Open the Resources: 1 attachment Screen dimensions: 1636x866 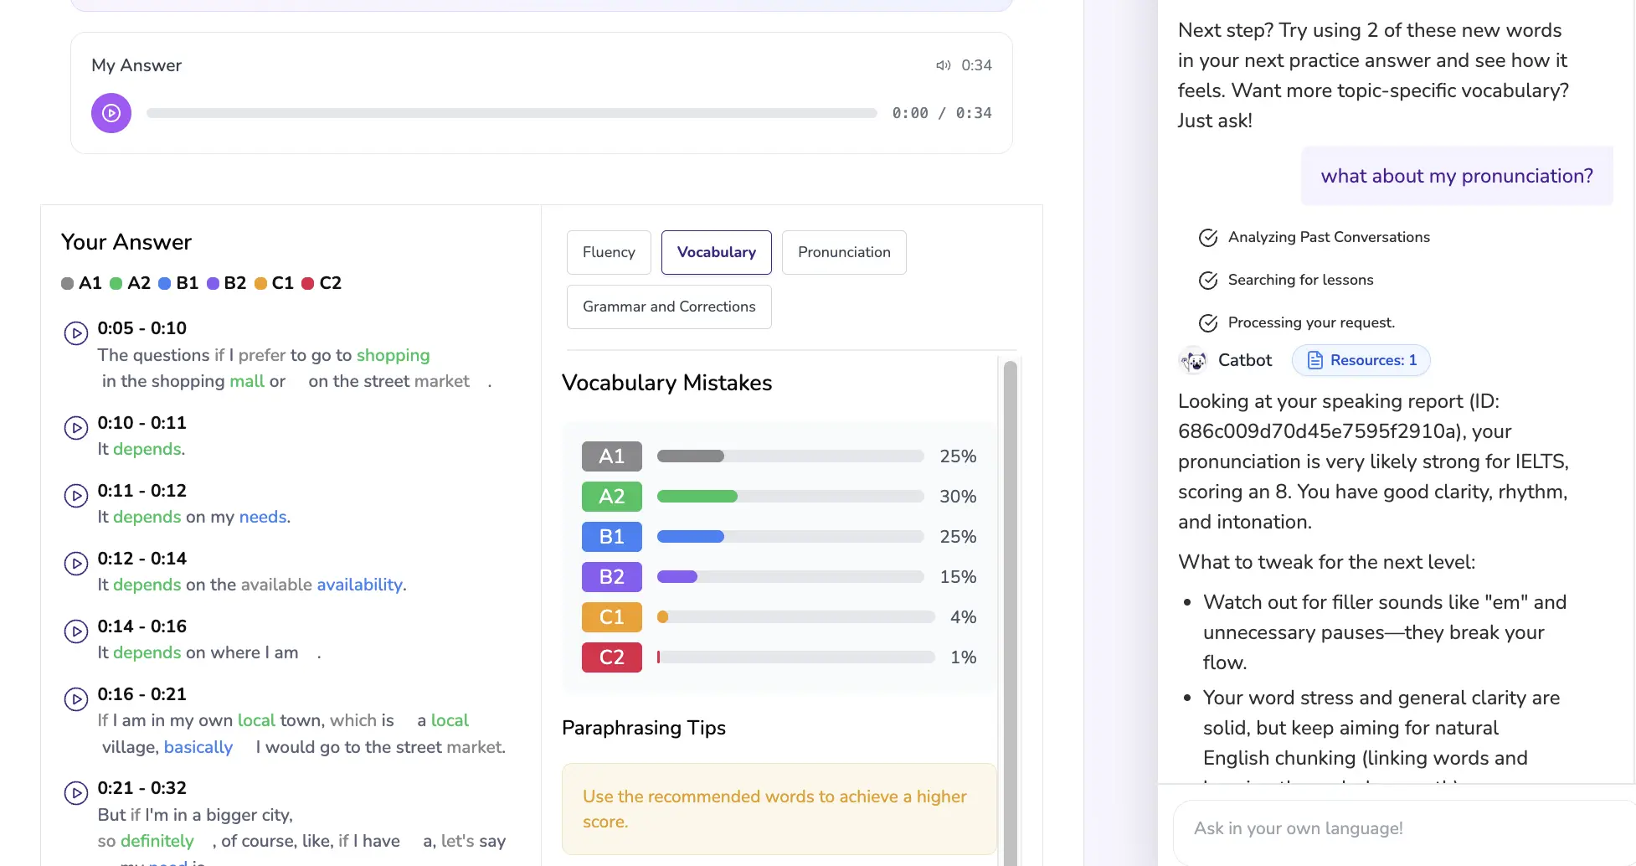click(1361, 360)
